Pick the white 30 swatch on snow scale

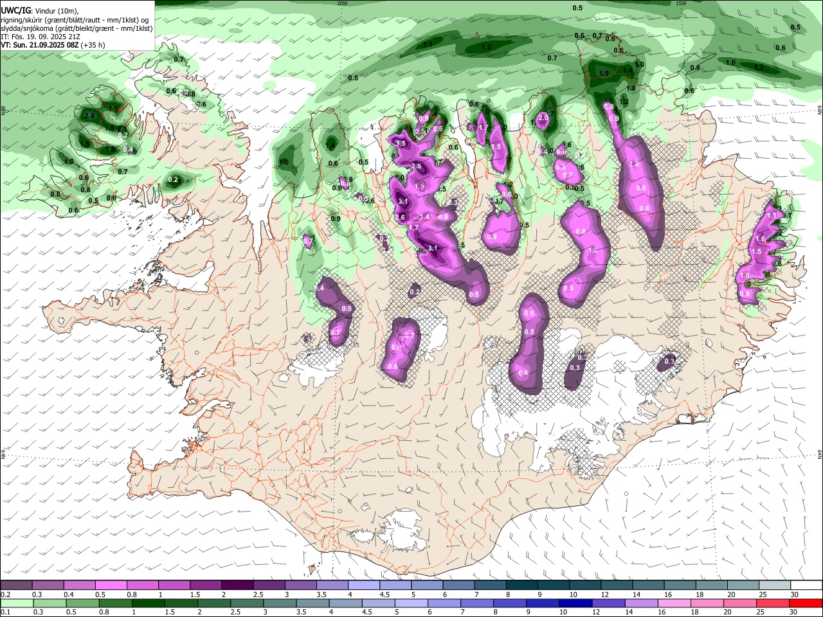click(807, 586)
